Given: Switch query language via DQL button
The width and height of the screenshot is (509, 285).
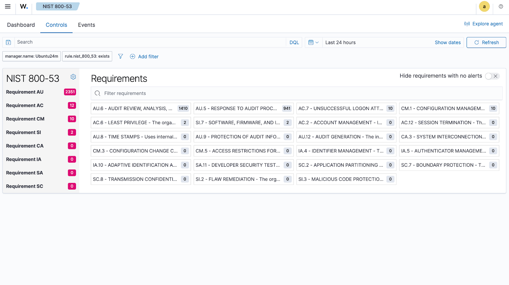Looking at the screenshot, I should [294, 42].
